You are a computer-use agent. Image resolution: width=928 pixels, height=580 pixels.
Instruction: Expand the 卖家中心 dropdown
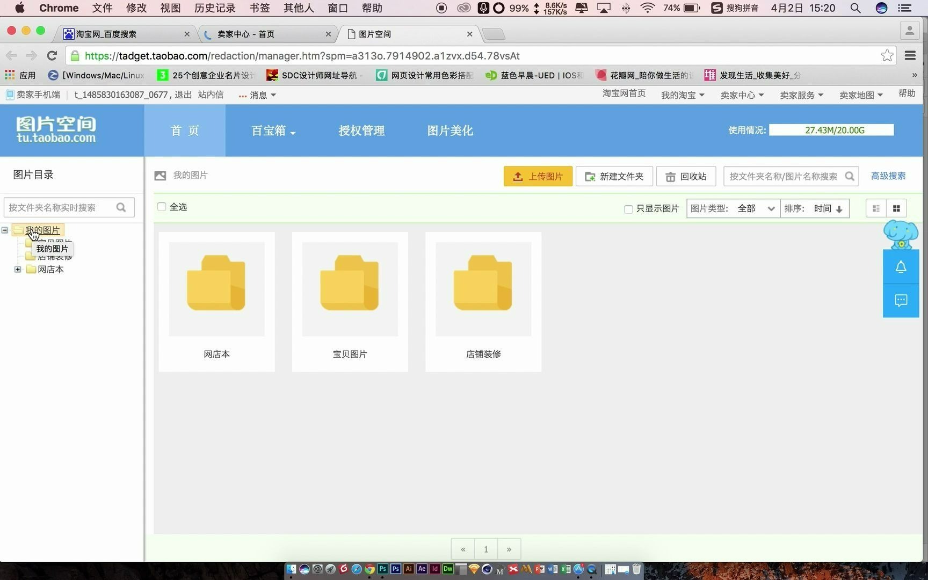(x=742, y=95)
